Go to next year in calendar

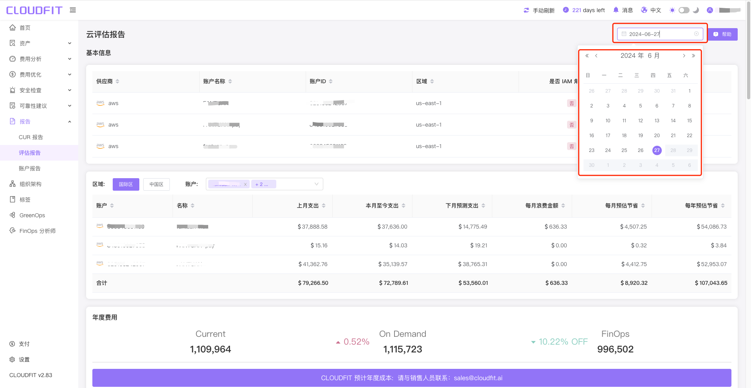click(x=693, y=56)
